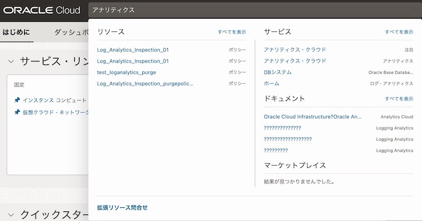Click the 結果が見つかりませんでした。 message
The width and height of the screenshot is (422, 221).
(x=299, y=182)
